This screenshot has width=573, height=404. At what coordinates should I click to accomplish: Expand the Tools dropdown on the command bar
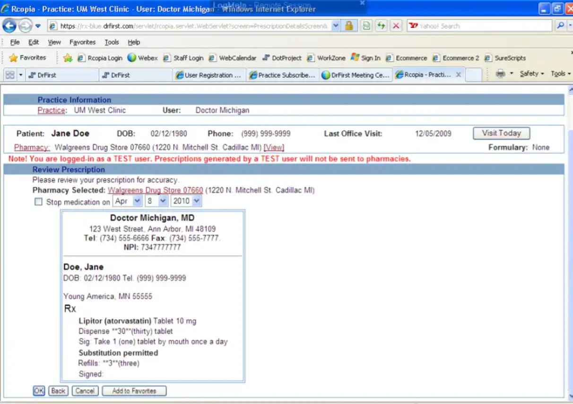click(560, 74)
